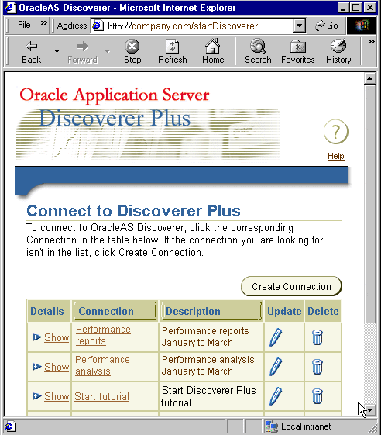Click the Local intranet zone icon
Screen dimensions: 381x435
(x=271, y=426)
